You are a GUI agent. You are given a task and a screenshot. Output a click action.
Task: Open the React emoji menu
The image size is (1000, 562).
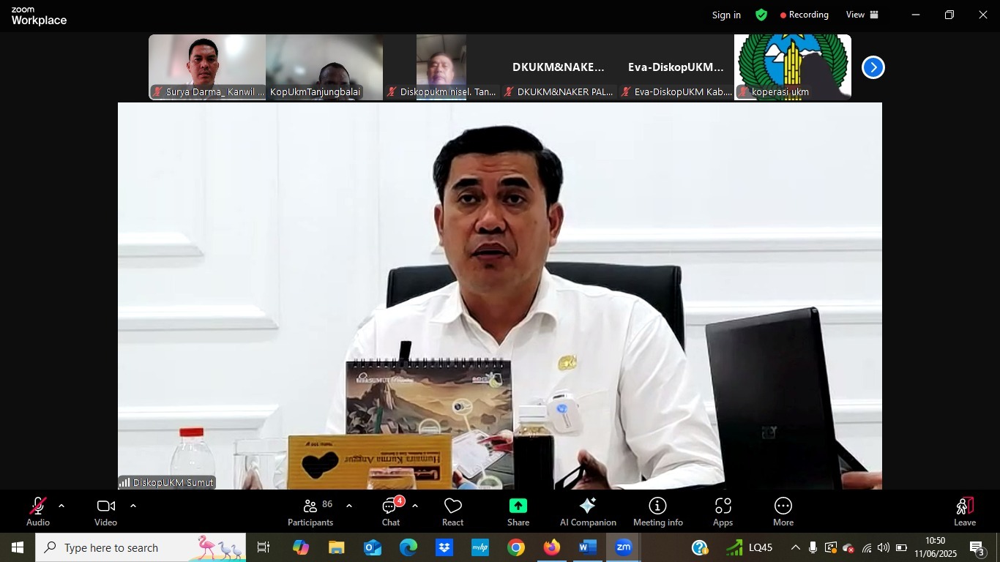pos(452,511)
